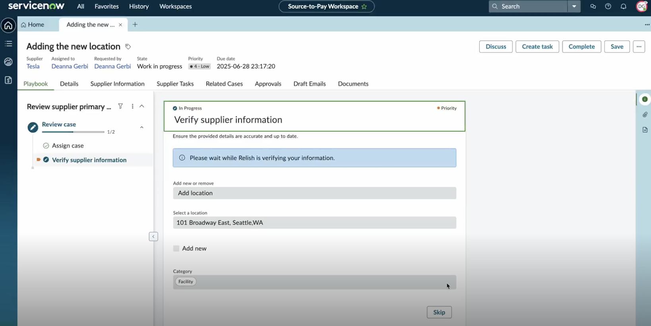Image resolution: width=651 pixels, height=326 pixels.
Task: Click the search magnifier icon
Action: click(495, 6)
